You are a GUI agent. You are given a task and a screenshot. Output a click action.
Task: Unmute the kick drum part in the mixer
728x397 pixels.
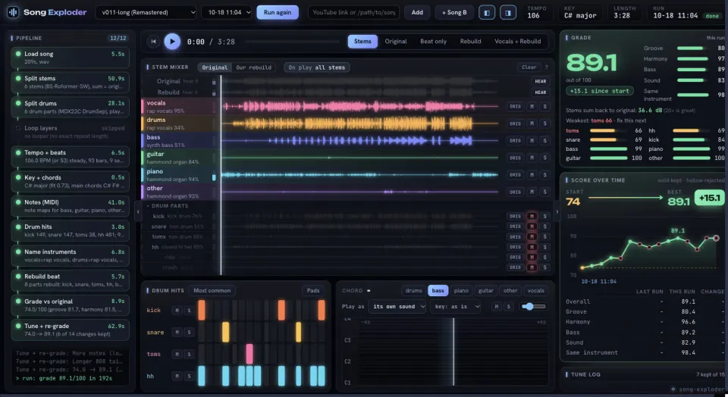(532, 216)
